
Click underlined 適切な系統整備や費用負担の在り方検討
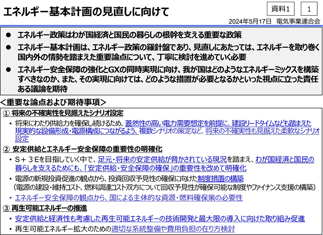point(173,229)
